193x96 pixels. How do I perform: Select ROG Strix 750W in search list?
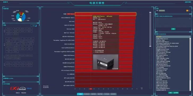tap(160, 40)
